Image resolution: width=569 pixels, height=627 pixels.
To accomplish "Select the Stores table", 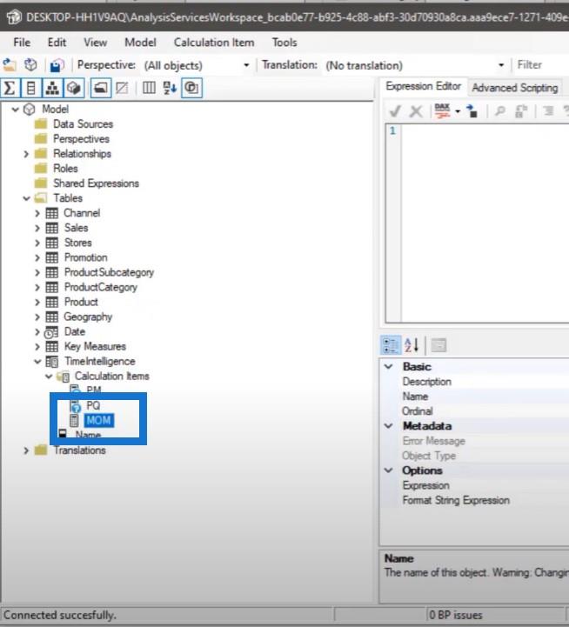I will pos(77,243).
